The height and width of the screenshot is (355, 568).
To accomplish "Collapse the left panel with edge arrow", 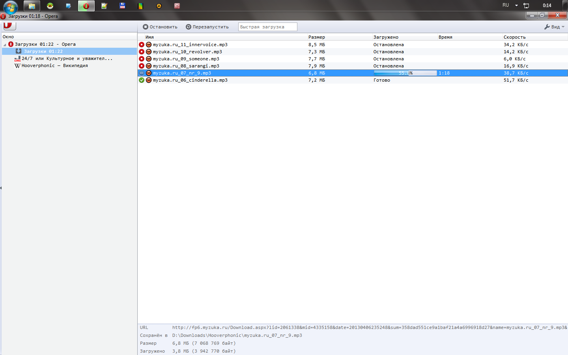I will (x=1, y=188).
